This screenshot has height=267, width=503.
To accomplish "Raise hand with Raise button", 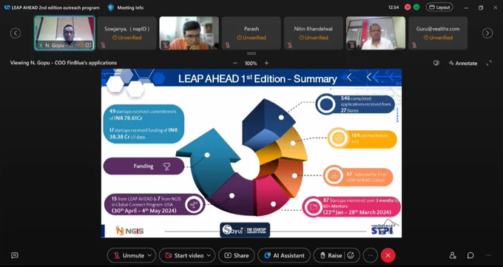I will (331, 255).
